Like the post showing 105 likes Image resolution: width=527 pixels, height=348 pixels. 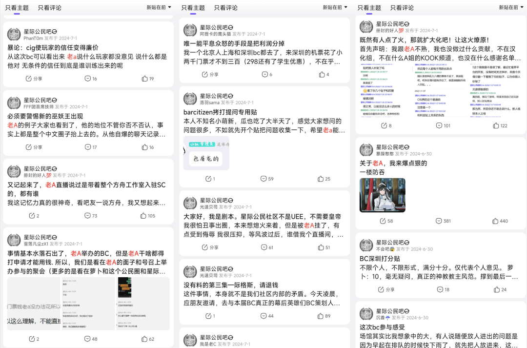pos(148,216)
